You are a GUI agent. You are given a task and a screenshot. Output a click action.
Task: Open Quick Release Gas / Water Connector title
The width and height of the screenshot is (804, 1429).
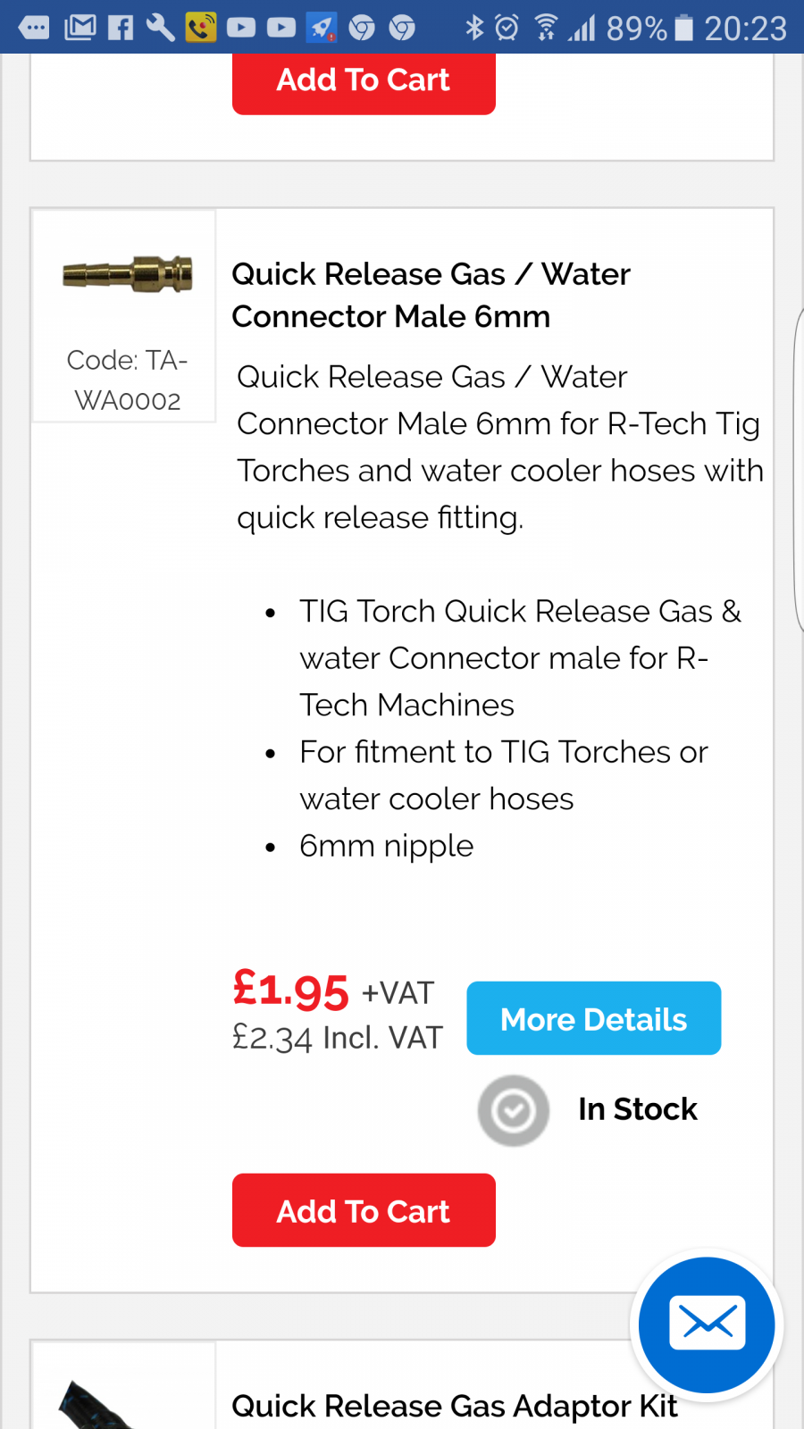click(431, 295)
